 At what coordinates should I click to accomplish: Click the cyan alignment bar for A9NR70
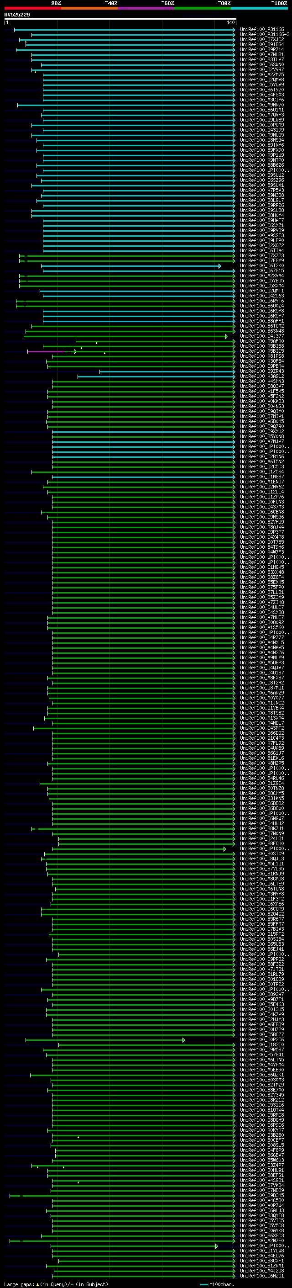click(125, 105)
